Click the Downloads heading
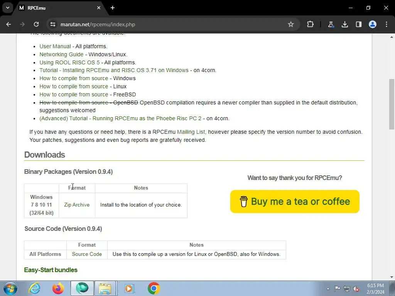The width and height of the screenshot is (395, 296). (45, 155)
